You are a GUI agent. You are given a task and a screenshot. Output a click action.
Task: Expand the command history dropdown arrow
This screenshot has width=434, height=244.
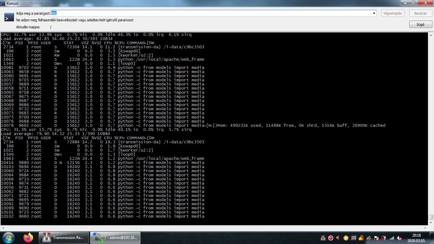pos(374,13)
